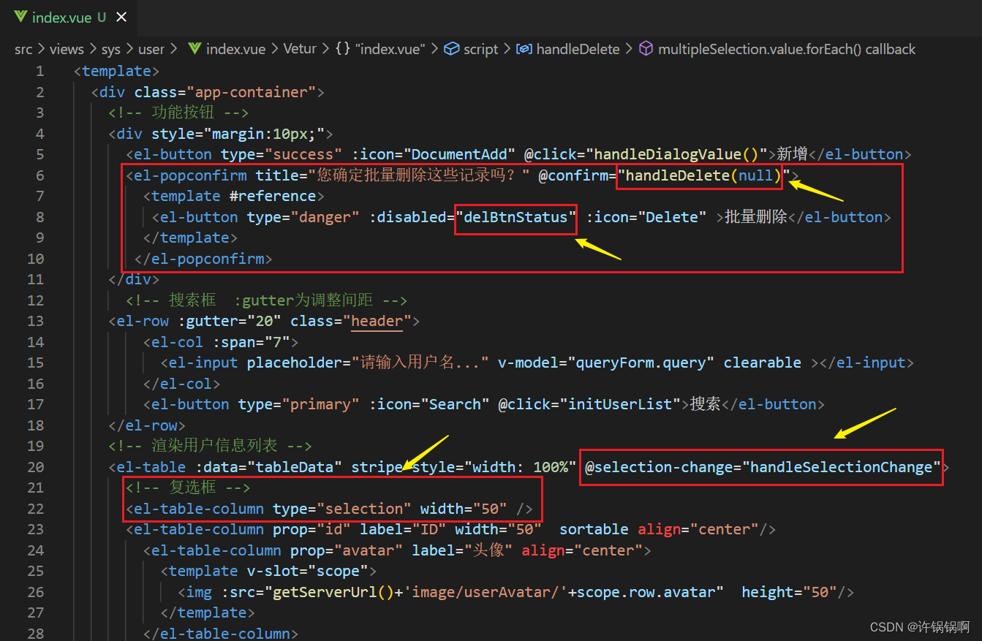Image resolution: width=982 pixels, height=641 pixels.
Task: Click the "header" class value on line 13
Action: click(377, 321)
